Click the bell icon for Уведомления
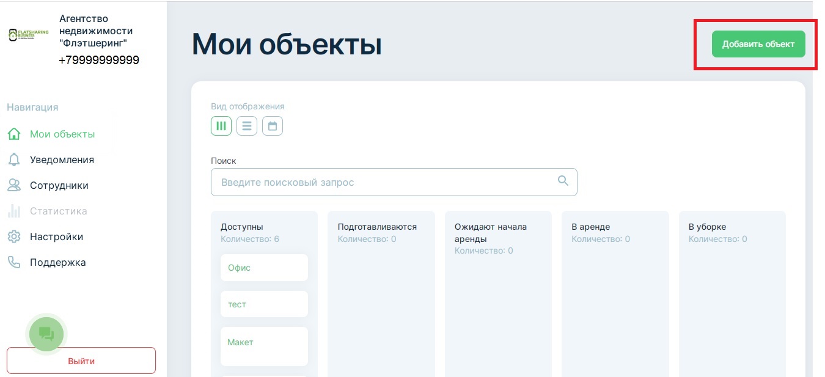825x377 pixels. [x=14, y=160]
